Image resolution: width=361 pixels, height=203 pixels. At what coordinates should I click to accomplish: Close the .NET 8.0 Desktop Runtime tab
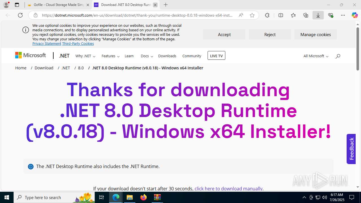155,5
